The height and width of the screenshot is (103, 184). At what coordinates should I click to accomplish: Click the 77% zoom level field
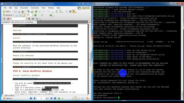click(29, 15)
